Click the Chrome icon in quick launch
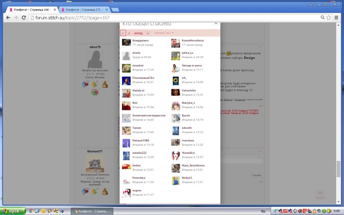The width and height of the screenshot is (344, 215). (31, 211)
